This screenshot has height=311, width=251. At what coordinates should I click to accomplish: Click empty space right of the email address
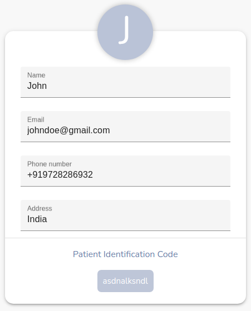tap(169, 131)
